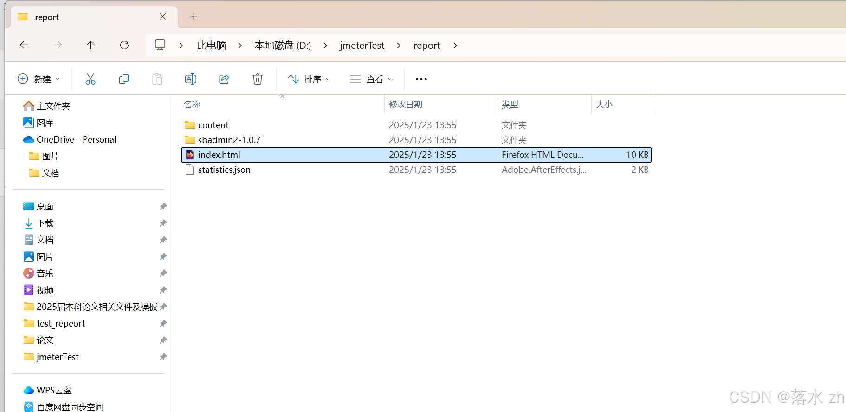Open 桌面 quick access item
846x412 pixels.
(45, 207)
